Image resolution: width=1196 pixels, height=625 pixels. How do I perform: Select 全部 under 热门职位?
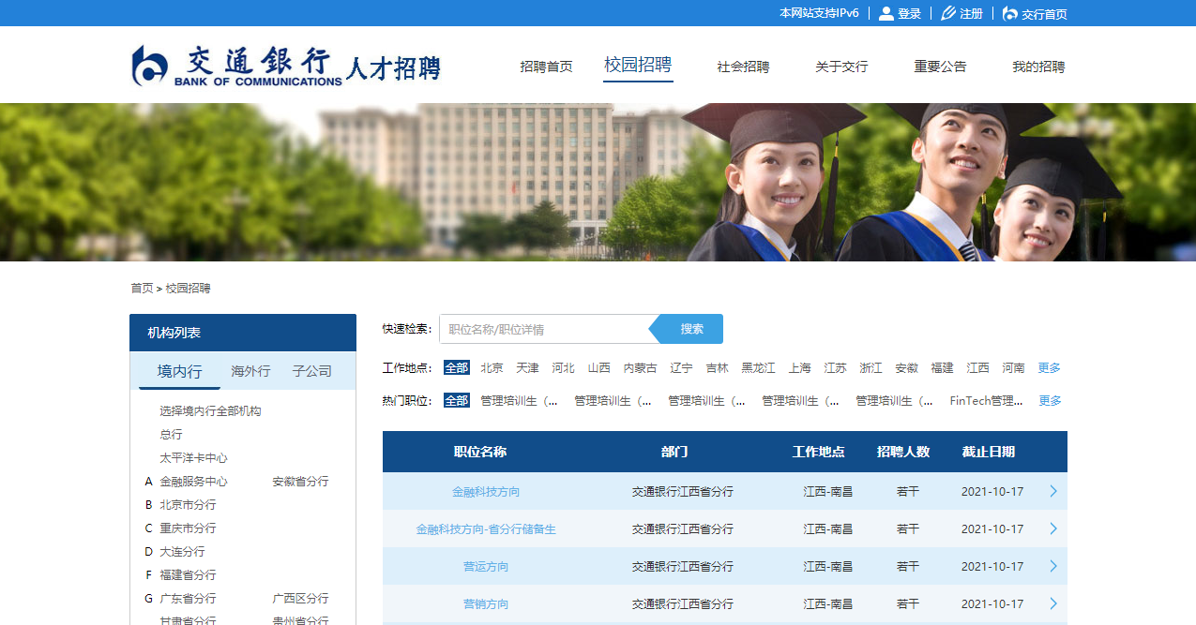click(x=457, y=400)
